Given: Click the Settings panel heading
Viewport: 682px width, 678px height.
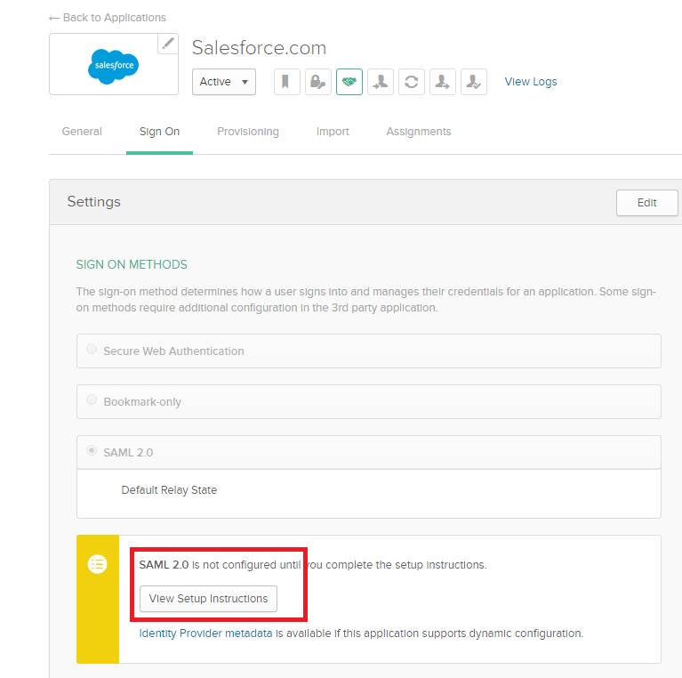Looking at the screenshot, I should click(94, 202).
